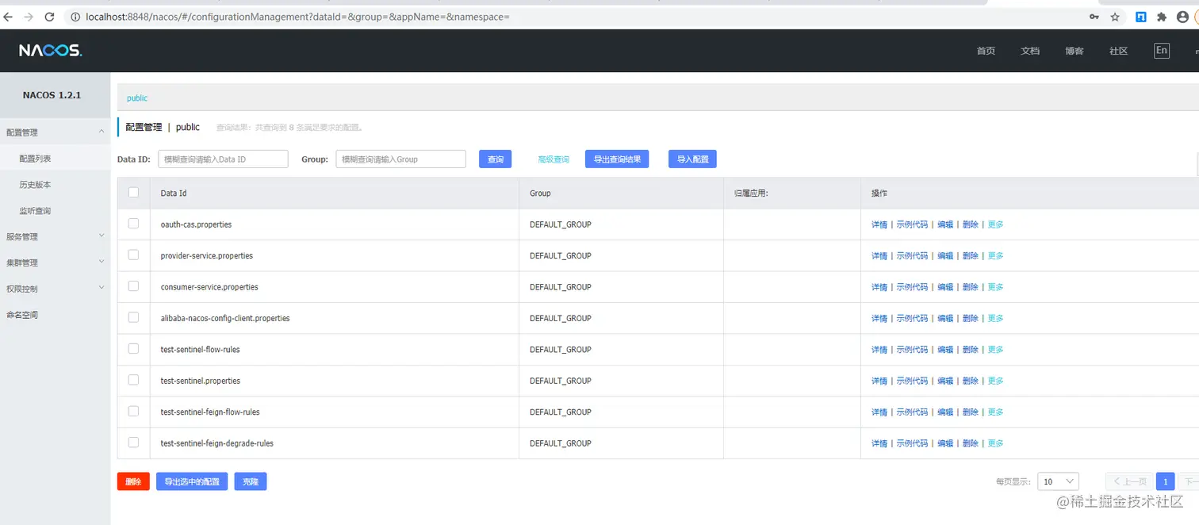Bookmark page with the star icon
Screen dimensions: 1199x525
[1115, 17]
